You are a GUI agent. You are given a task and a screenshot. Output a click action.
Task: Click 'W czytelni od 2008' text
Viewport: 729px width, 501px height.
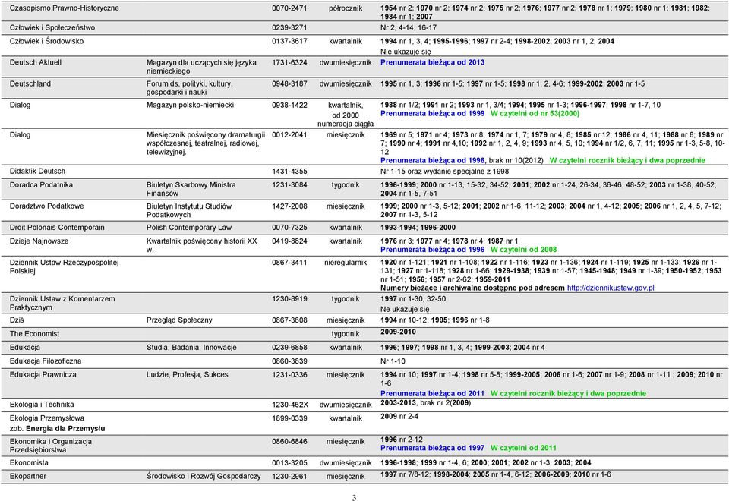(523, 250)
